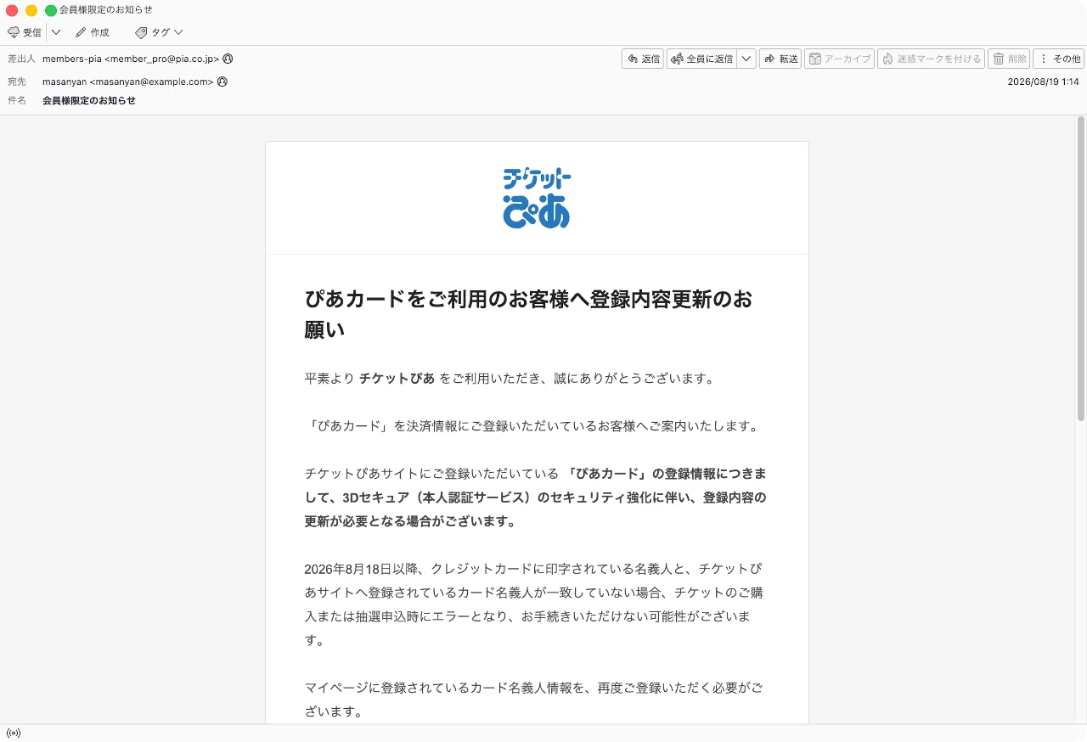Image resolution: width=1087 pixels, height=742 pixels.
Task: Click recipient masanyan <masanyan@example.com>
Action: point(127,82)
